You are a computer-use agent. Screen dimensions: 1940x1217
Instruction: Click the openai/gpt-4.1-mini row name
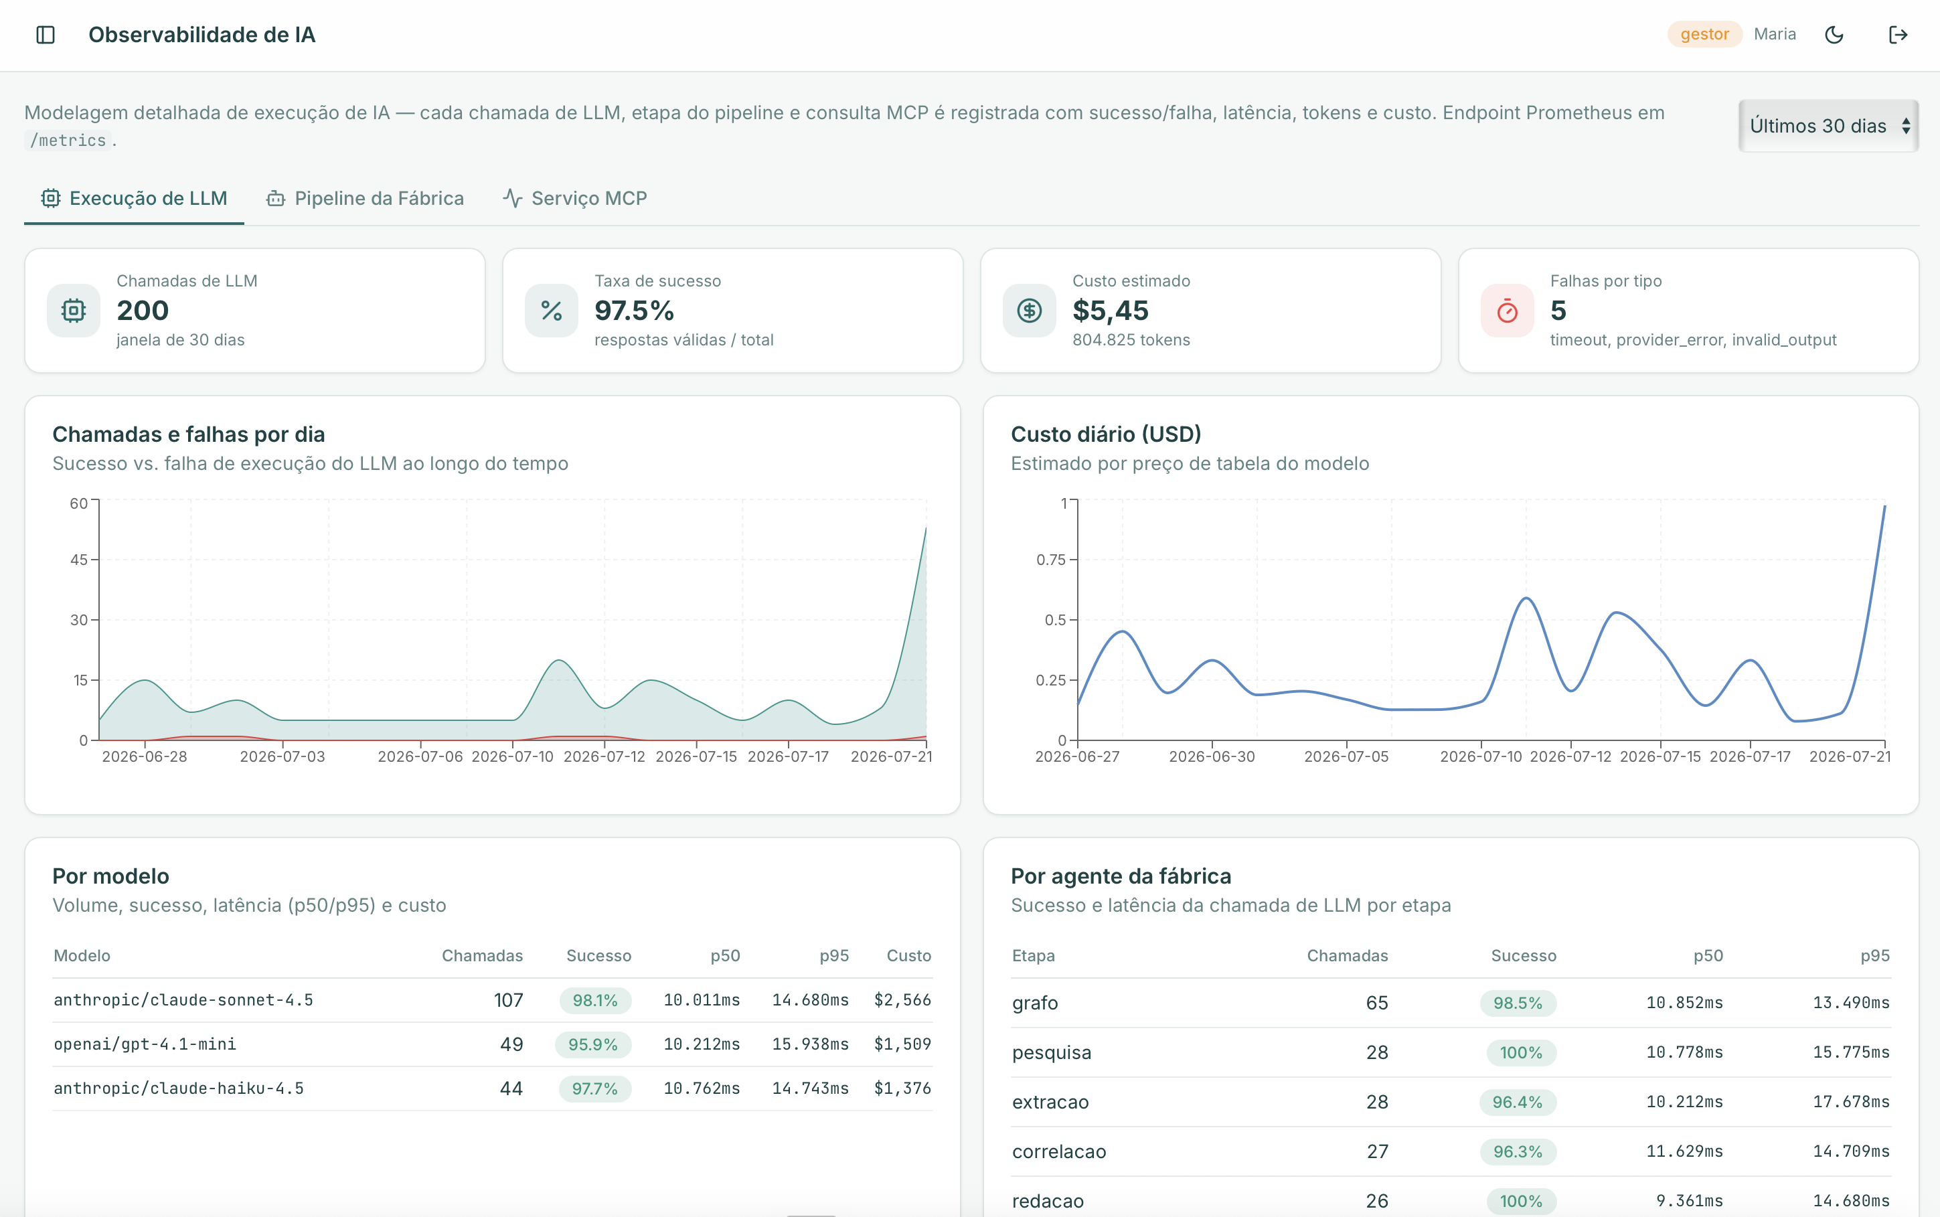(145, 1044)
